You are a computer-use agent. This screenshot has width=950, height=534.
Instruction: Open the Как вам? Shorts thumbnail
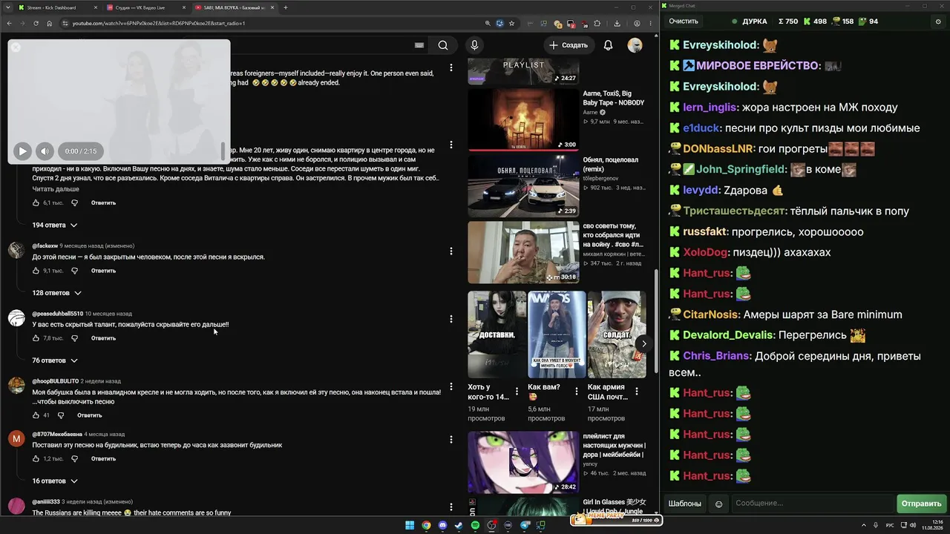click(x=557, y=334)
